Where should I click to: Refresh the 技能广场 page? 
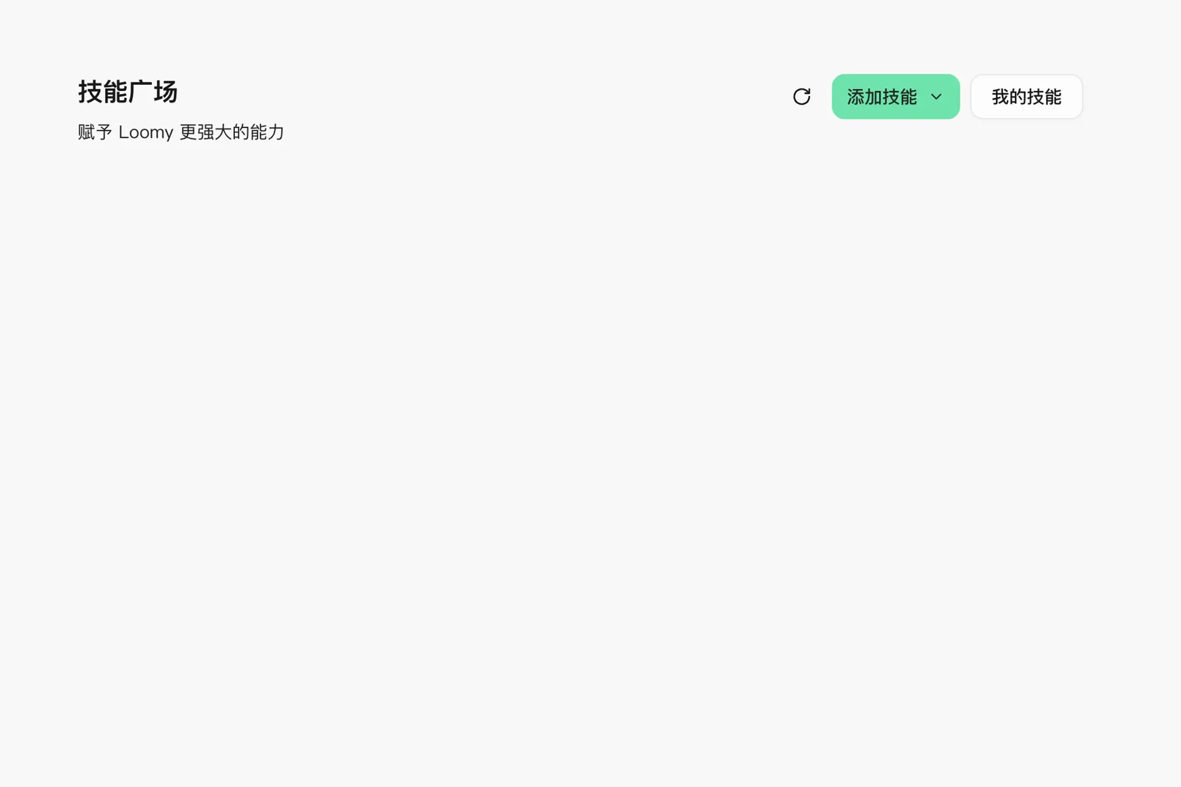pos(801,97)
